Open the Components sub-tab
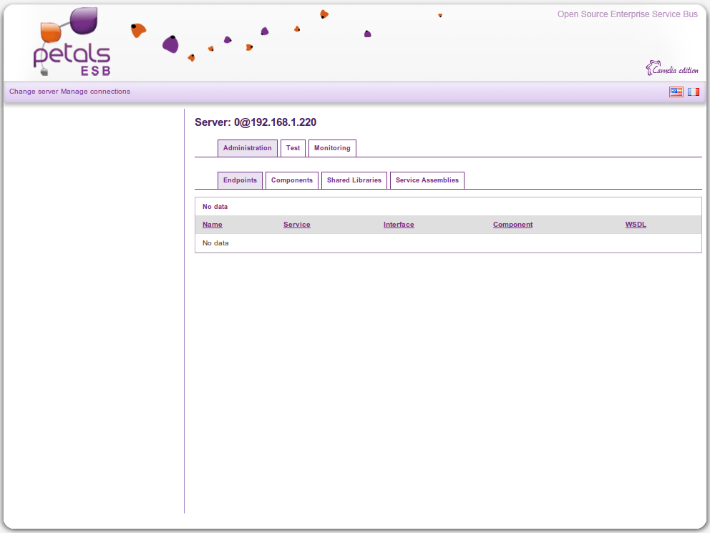This screenshot has height=533, width=710. pos(292,180)
